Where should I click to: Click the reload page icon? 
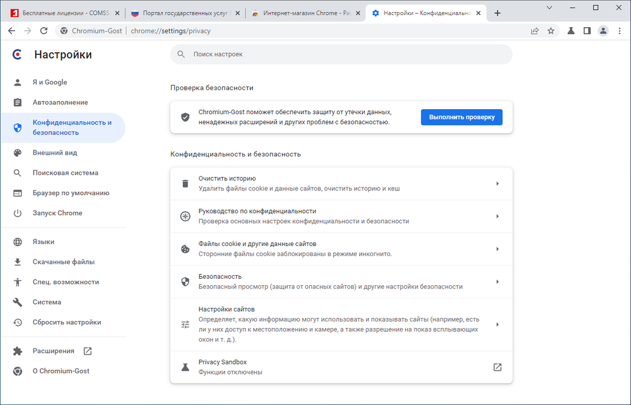44,30
